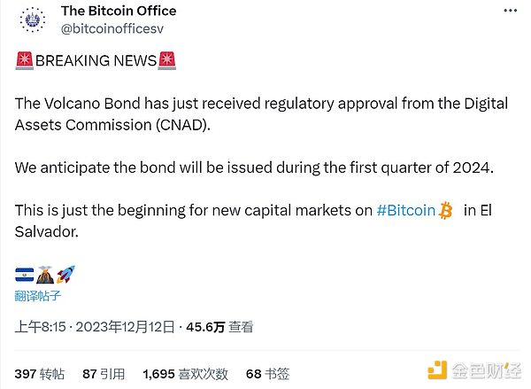Viewport: 531px width, 389px height.
Task: Click the right siren emoji after BREAKING NEWS
Action: coord(166,60)
